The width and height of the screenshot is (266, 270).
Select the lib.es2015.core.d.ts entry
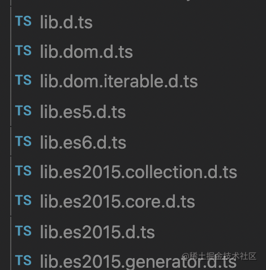(117, 201)
